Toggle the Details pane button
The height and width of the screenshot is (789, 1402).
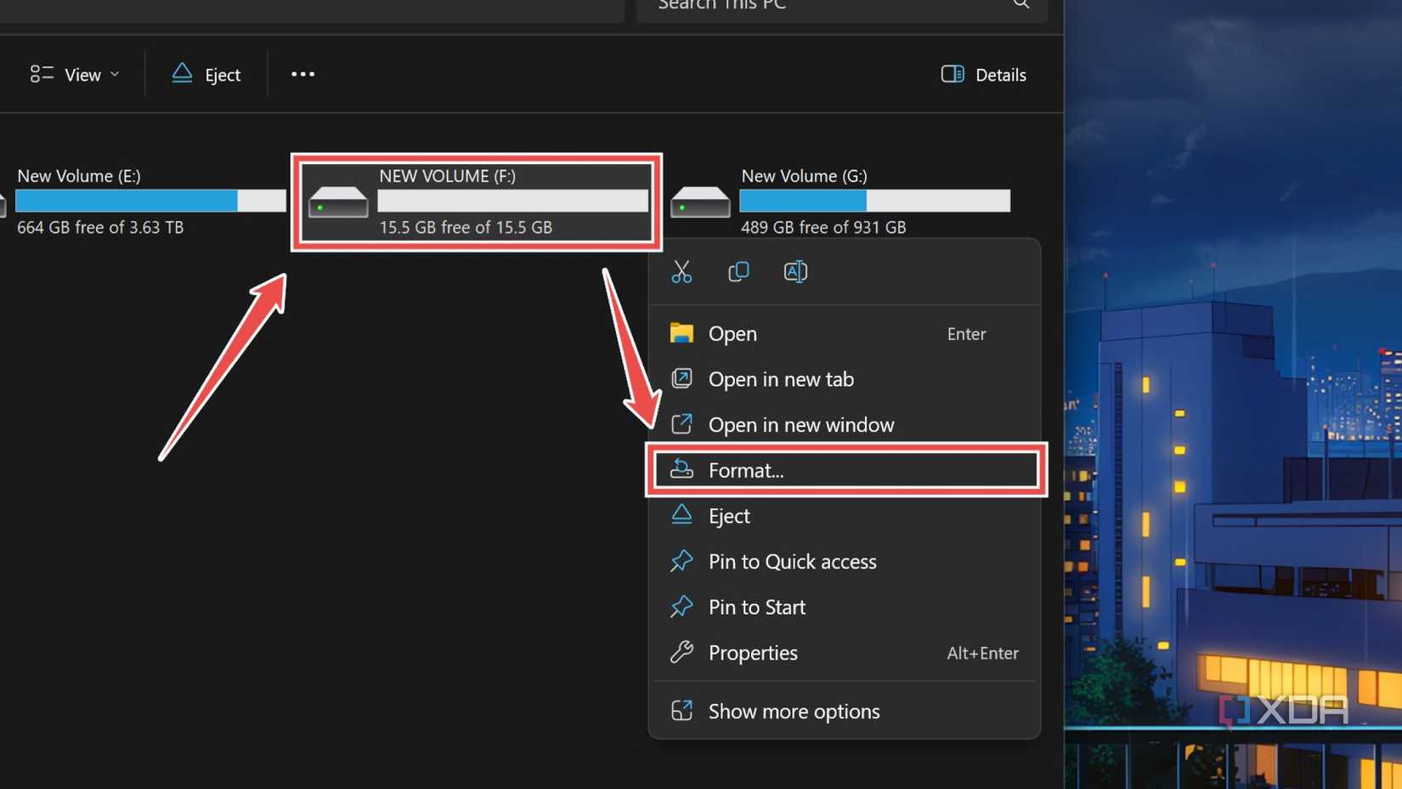[x=983, y=75]
